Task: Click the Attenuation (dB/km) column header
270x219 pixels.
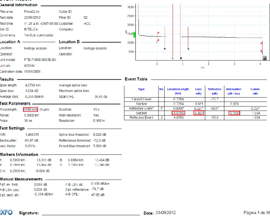Action: pyautogui.click(x=234, y=91)
